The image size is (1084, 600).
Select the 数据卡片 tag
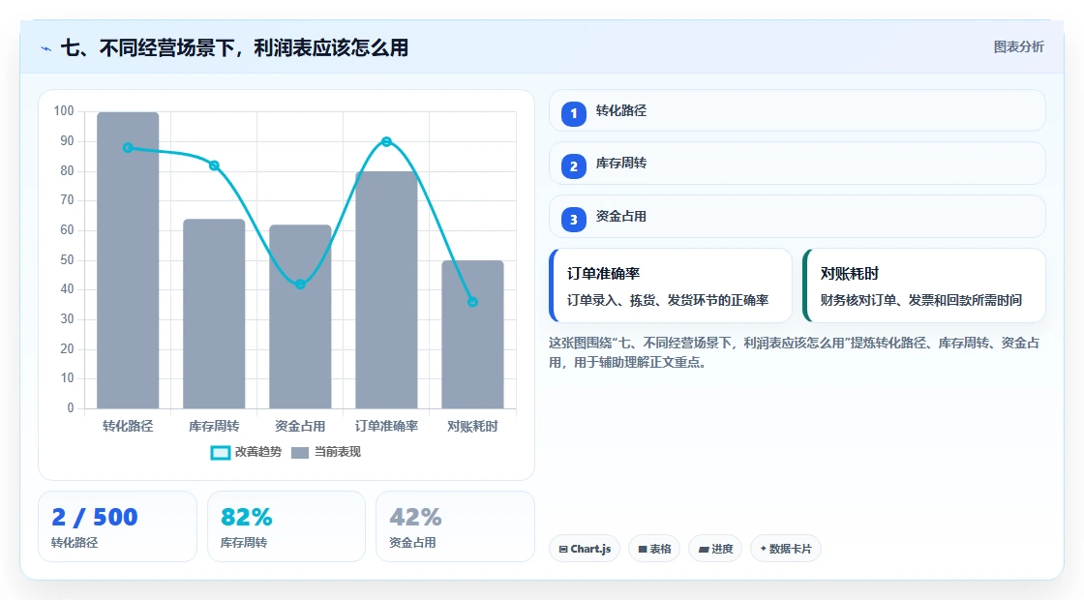coord(785,549)
